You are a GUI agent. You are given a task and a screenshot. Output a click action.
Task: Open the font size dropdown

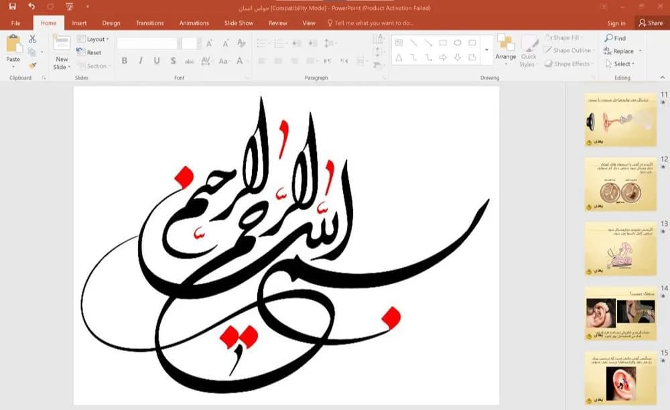tap(199, 43)
